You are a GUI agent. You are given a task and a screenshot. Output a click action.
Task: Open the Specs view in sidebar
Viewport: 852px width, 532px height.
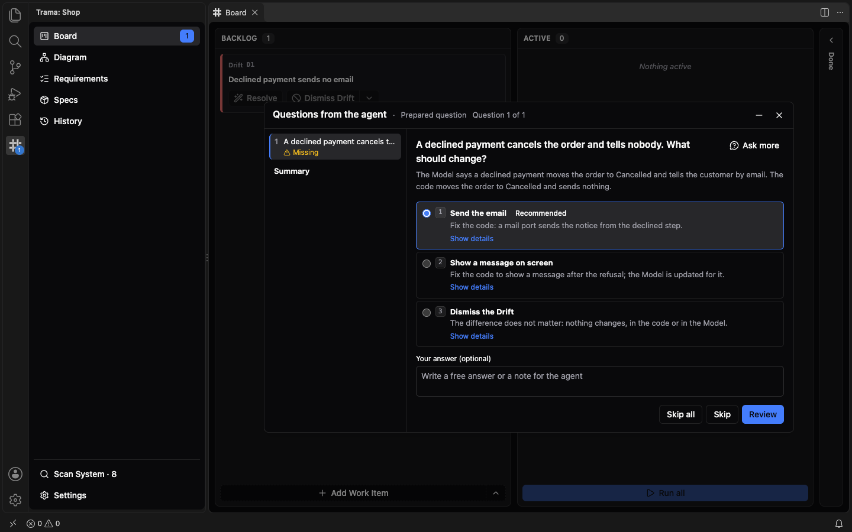pyautogui.click(x=117, y=100)
